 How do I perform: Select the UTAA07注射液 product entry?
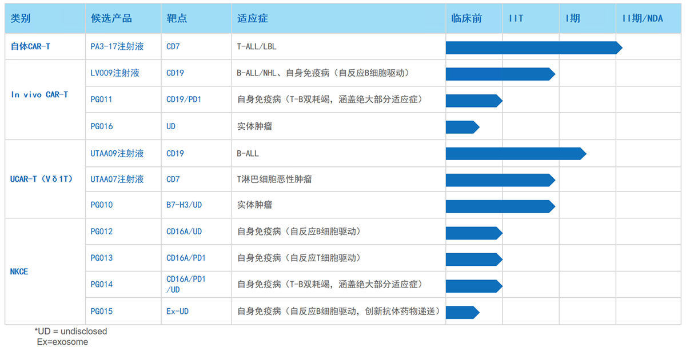click(117, 180)
